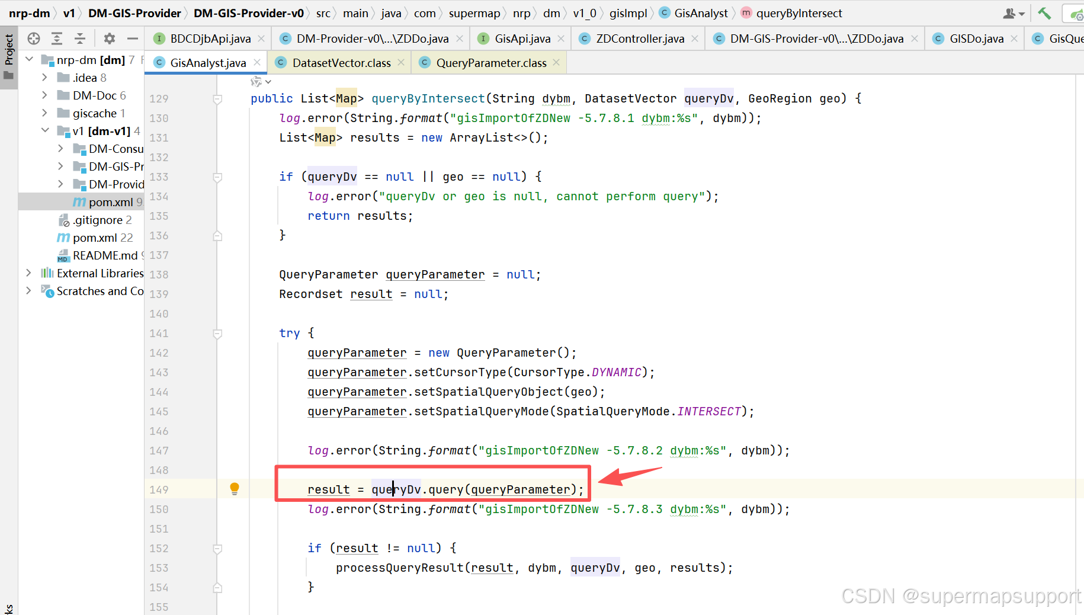
Task: Click the intention lightbulb on line 149
Action: [x=235, y=489]
